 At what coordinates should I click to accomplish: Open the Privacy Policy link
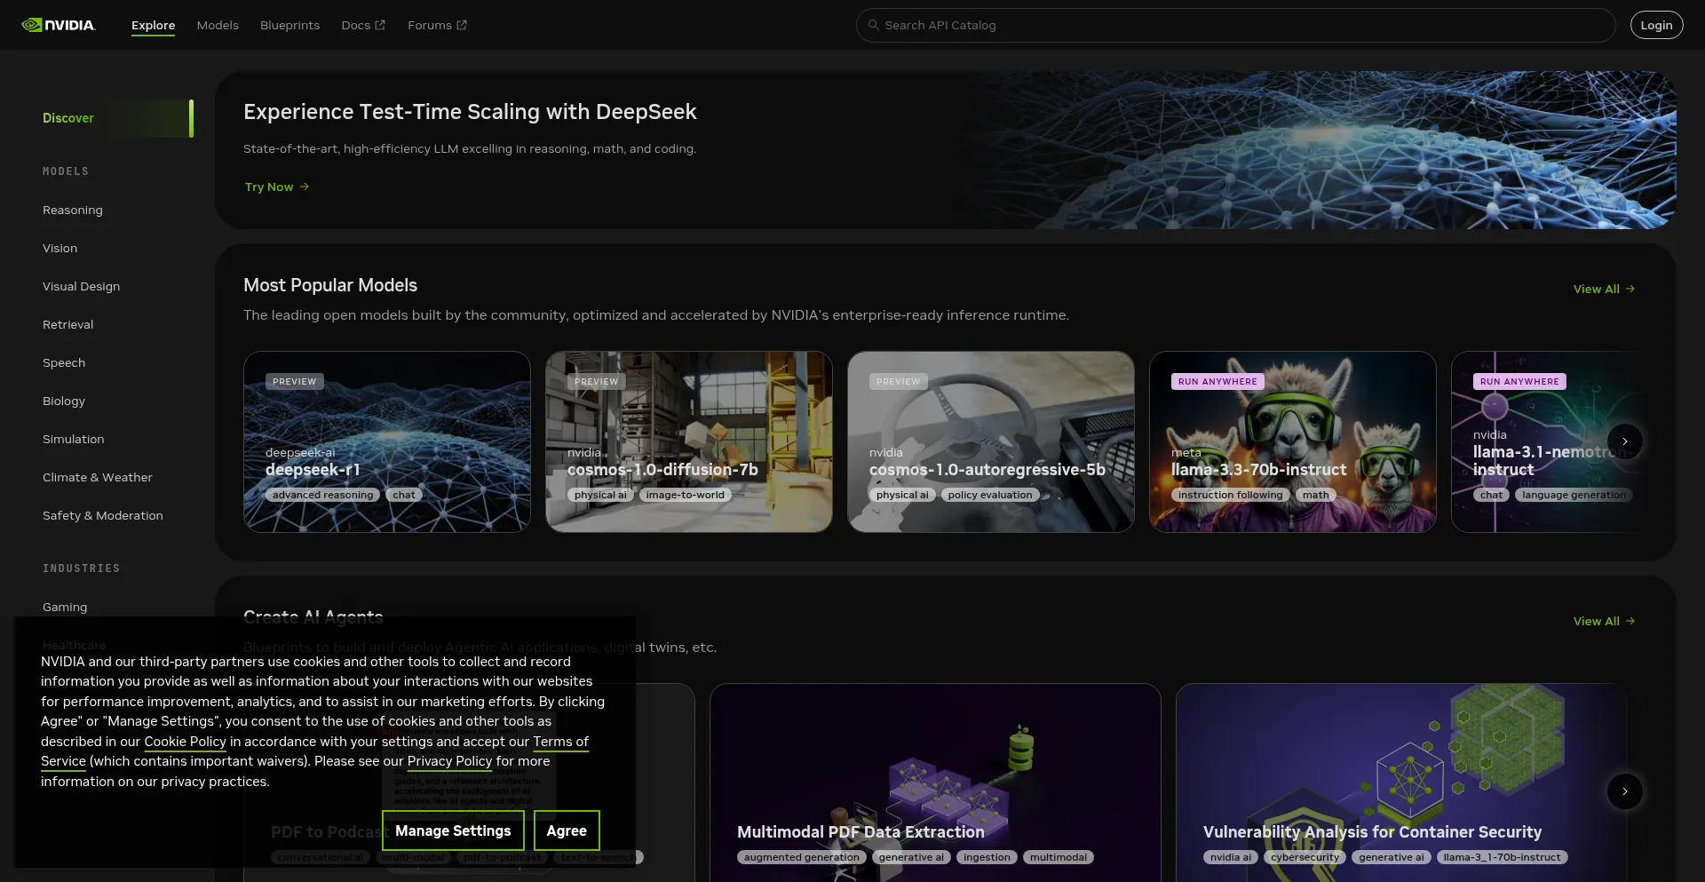(449, 761)
